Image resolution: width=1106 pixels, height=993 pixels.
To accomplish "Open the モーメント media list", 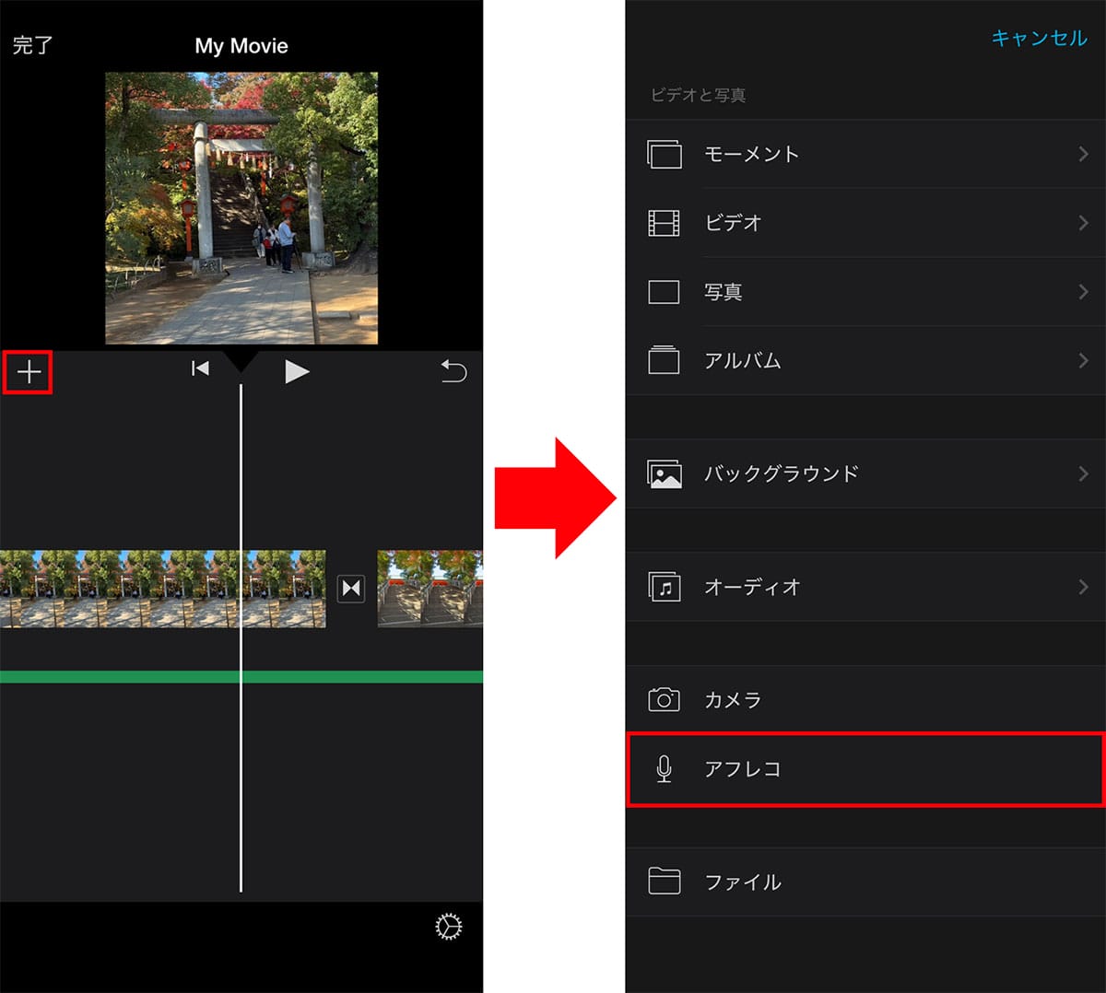I will coord(751,155).
